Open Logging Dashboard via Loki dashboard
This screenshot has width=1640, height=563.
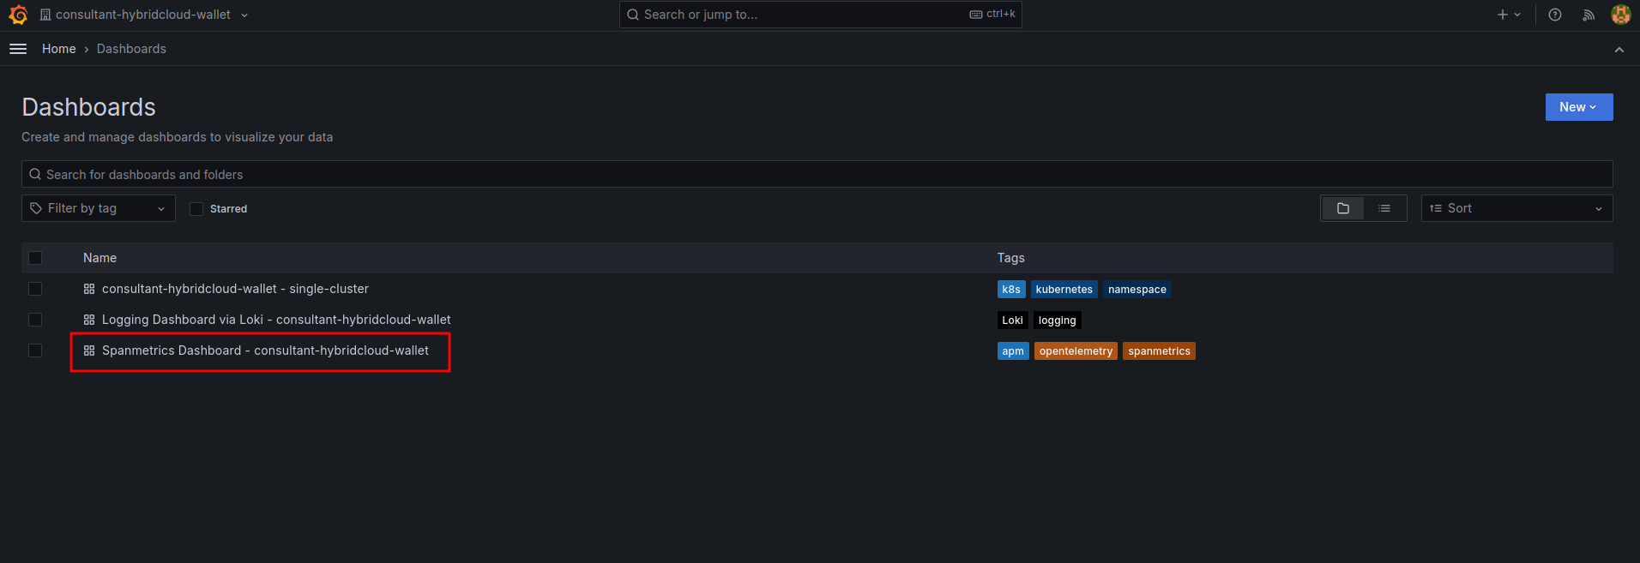276,320
